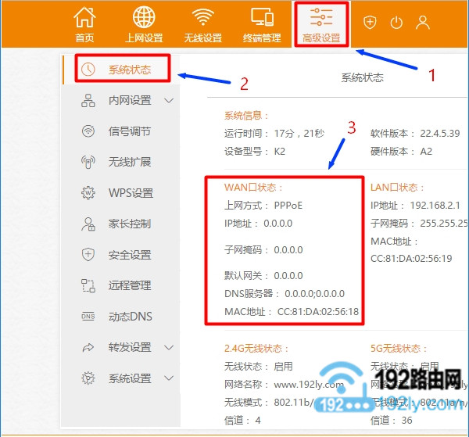Open 动态DNS in the sidebar
The image size is (469, 437).
point(131,317)
